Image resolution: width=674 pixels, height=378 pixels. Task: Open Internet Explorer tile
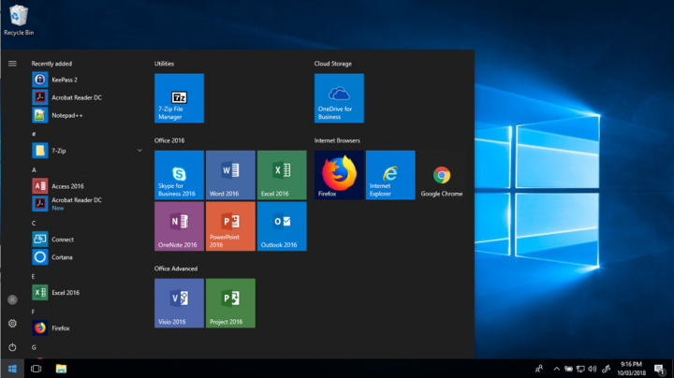390,174
